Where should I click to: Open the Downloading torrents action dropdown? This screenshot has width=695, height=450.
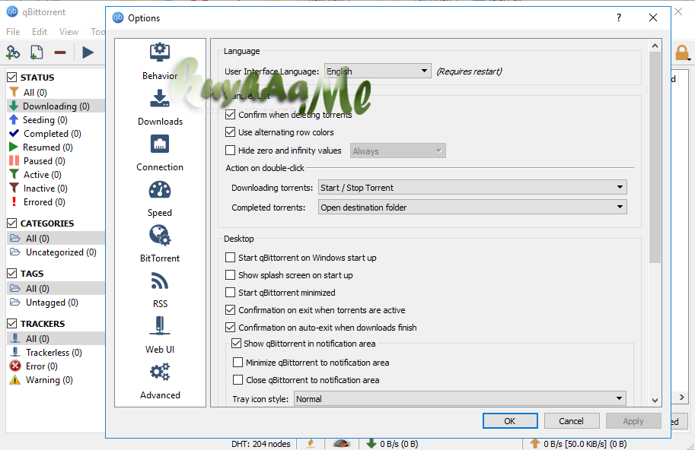point(473,188)
